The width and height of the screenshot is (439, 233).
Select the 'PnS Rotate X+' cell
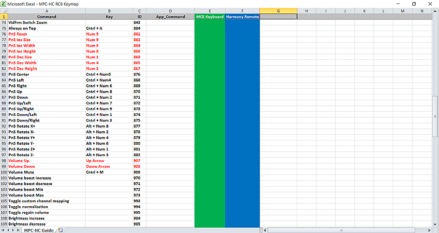coord(47,126)
